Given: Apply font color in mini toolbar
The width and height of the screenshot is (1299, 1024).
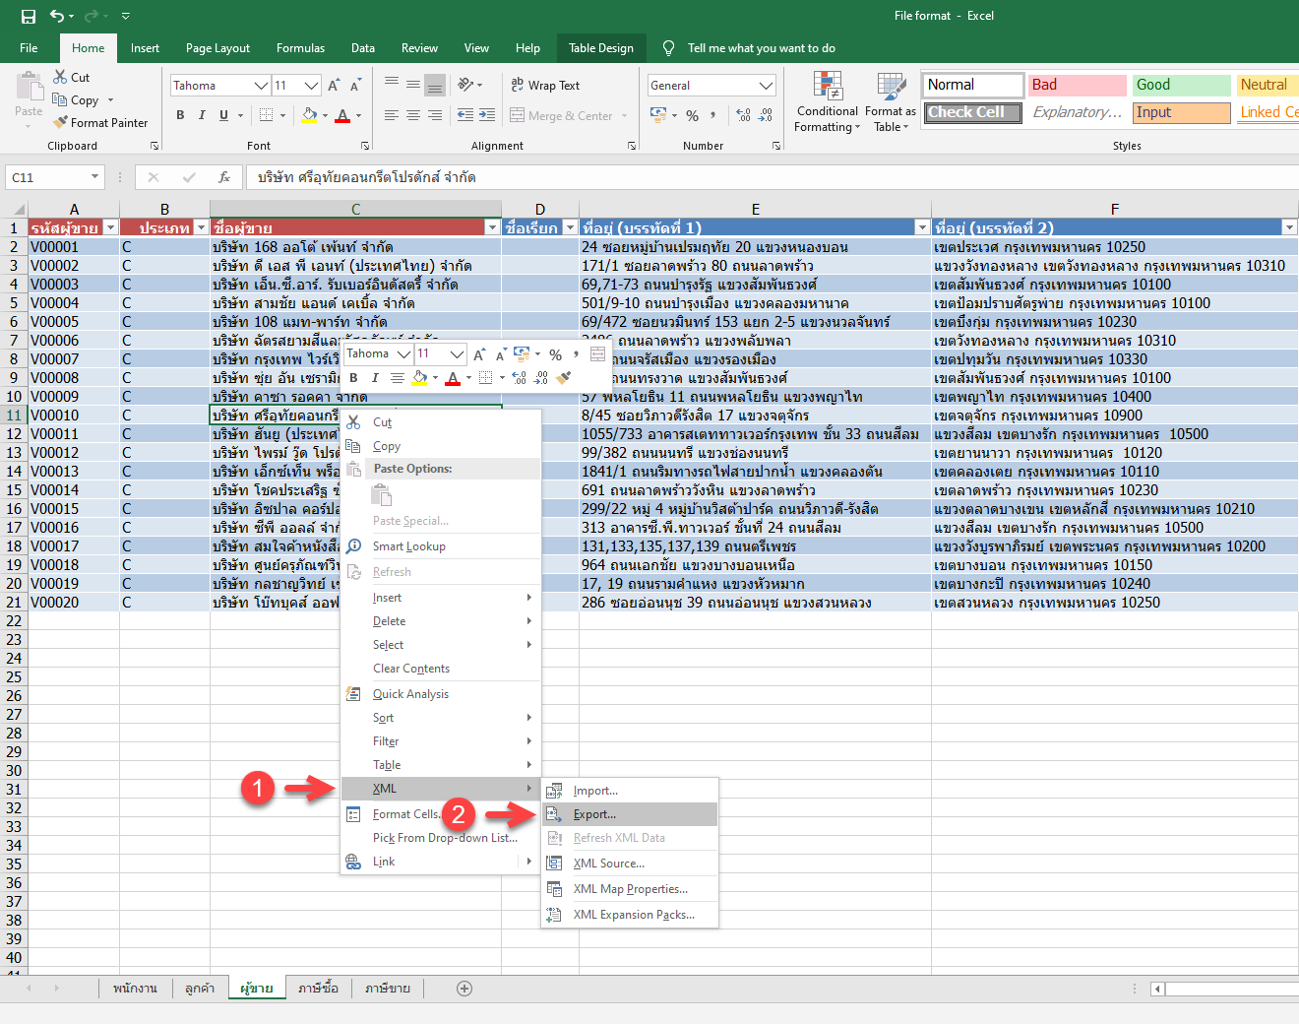Looking at the screenshot, I should pos(453,377).
